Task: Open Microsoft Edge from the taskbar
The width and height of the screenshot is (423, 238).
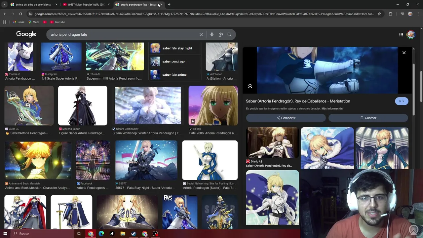Action: point(101,234)
